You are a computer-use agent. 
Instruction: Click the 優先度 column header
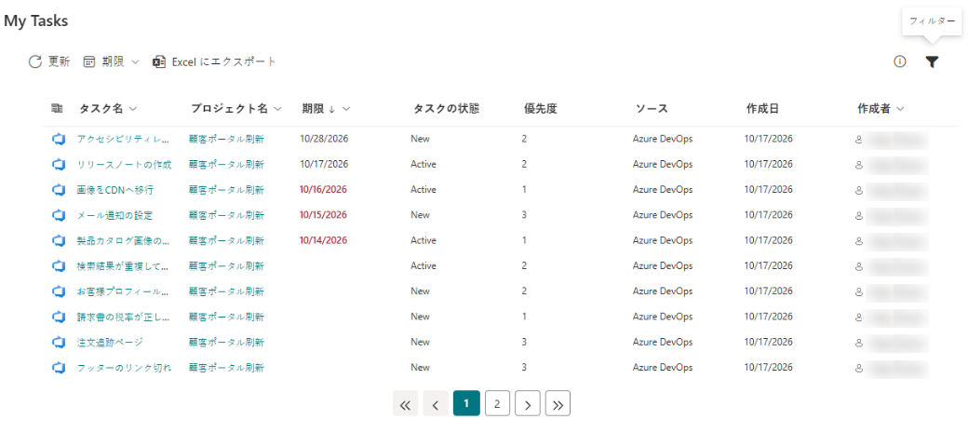[x=540, y=109]
